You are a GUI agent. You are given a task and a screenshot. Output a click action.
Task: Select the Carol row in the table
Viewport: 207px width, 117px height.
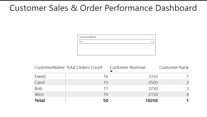112,82
